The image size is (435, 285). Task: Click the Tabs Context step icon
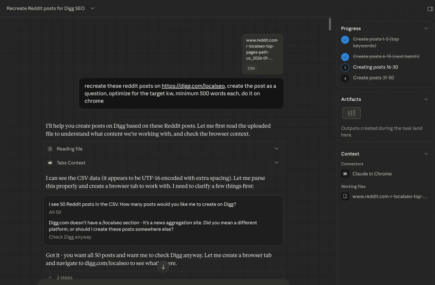coord(50,163)
